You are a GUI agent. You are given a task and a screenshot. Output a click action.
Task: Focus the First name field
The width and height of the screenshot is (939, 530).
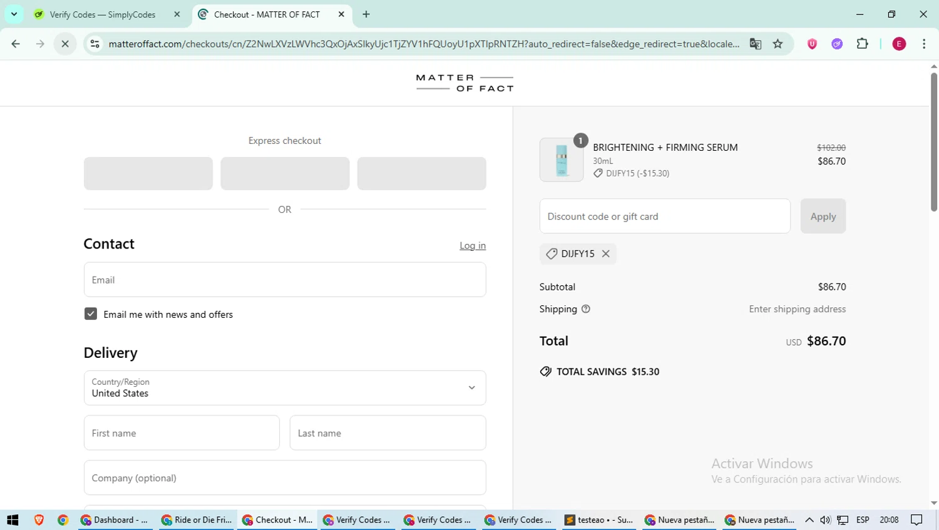[182, 433]
